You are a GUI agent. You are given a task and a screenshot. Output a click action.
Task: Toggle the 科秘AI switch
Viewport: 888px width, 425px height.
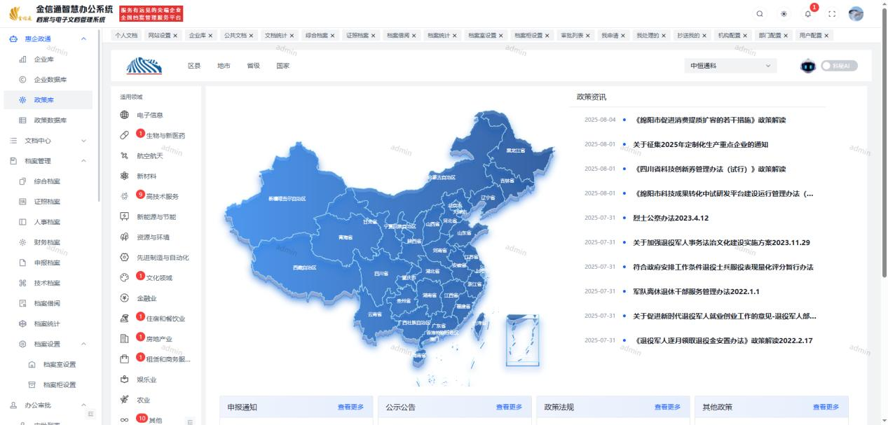(x=839, y=66)
